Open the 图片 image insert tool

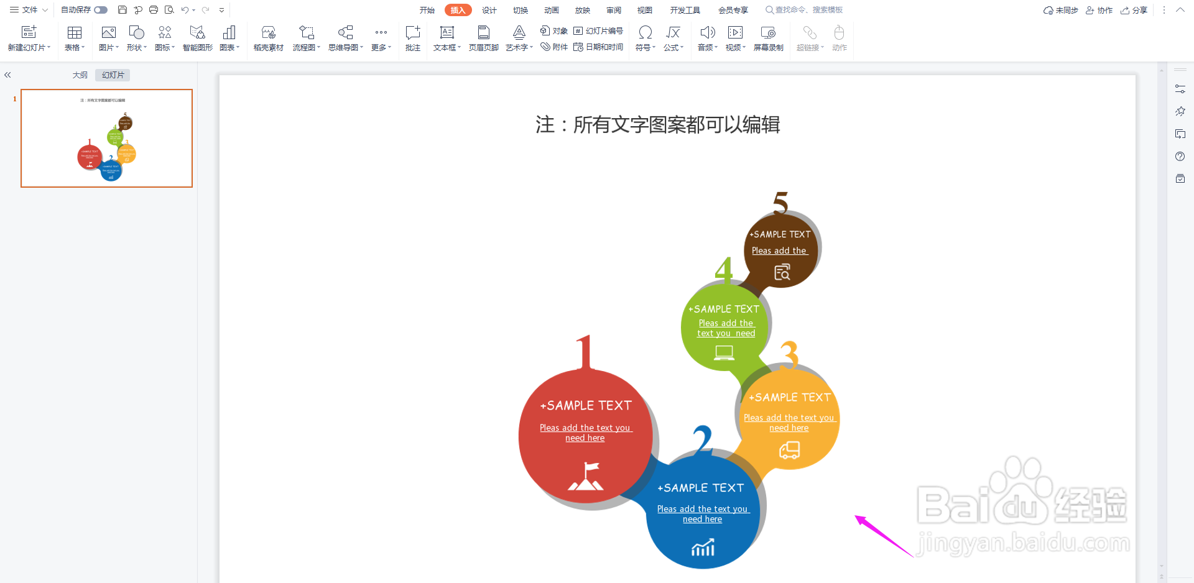click(x=108, y=37)
